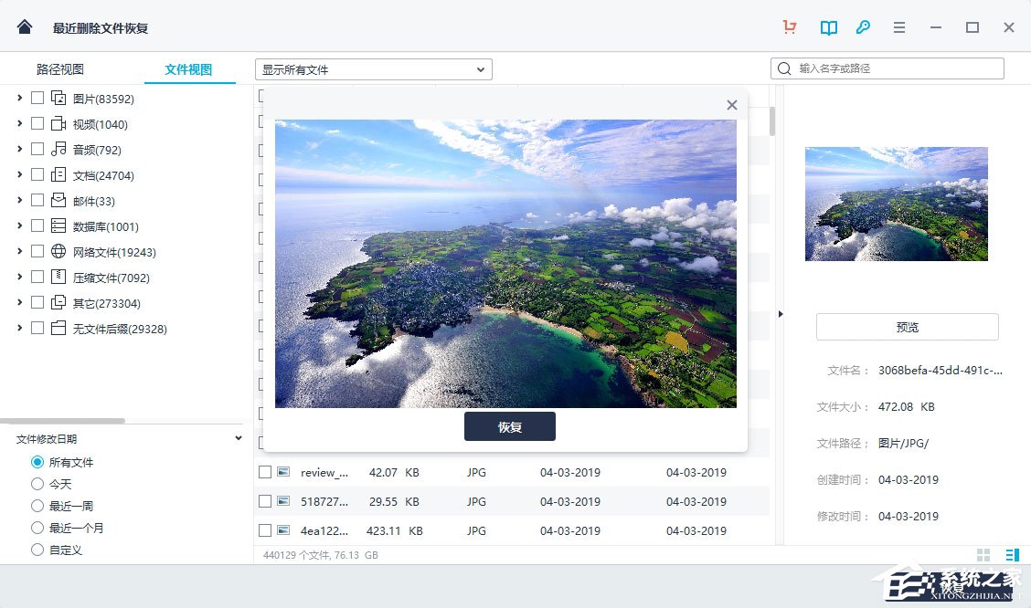1031x608 pixels.
Task: Click the search box for name or path
Action: (896, 68)
